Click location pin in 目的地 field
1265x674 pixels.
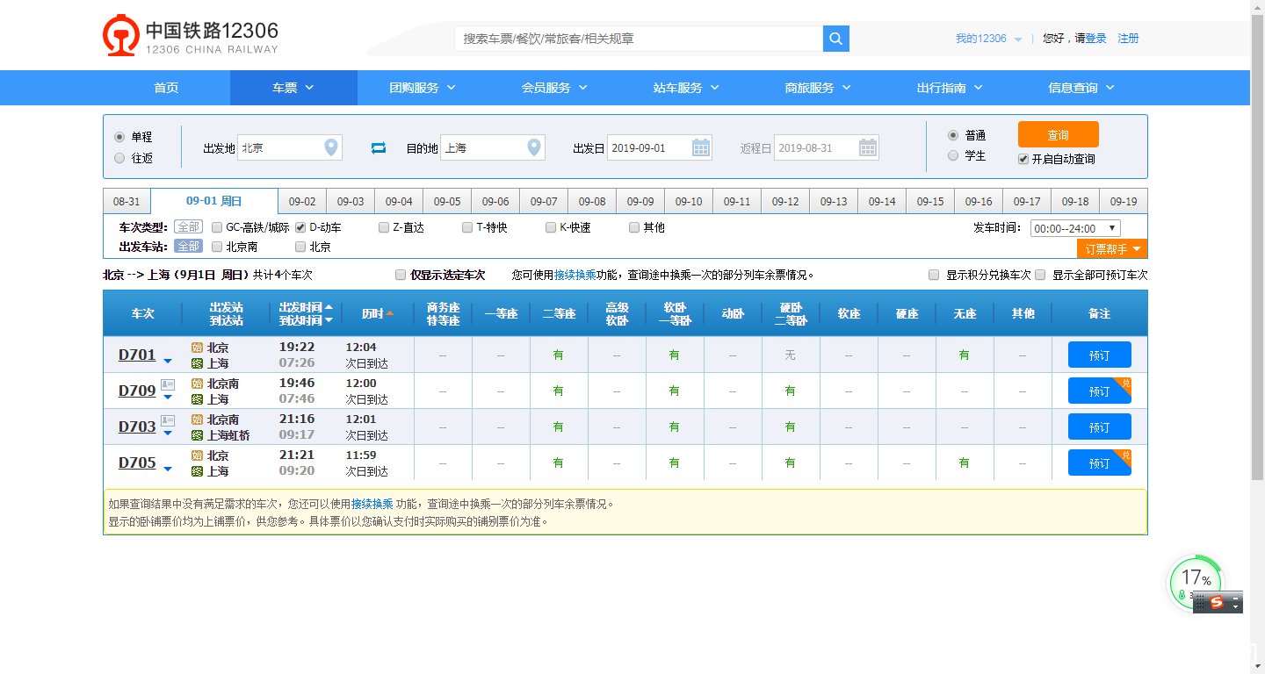(x=533, y=147)
